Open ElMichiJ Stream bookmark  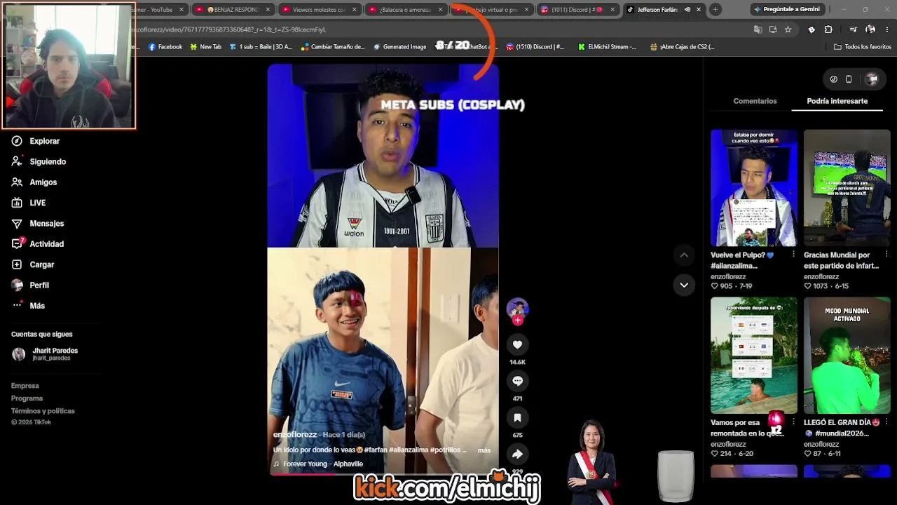607,47
